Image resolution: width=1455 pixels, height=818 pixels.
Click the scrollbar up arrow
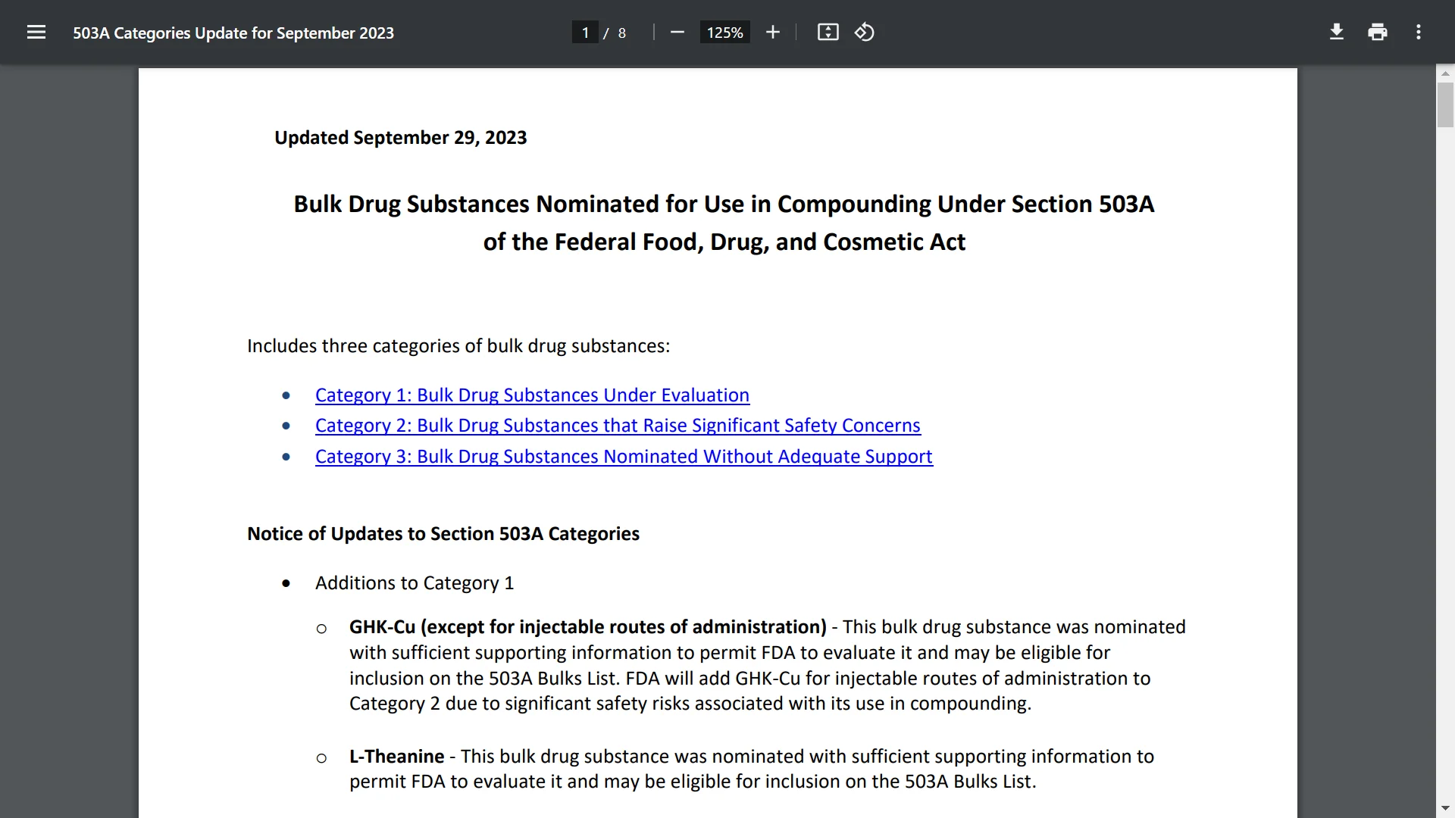coord(1445,73)
